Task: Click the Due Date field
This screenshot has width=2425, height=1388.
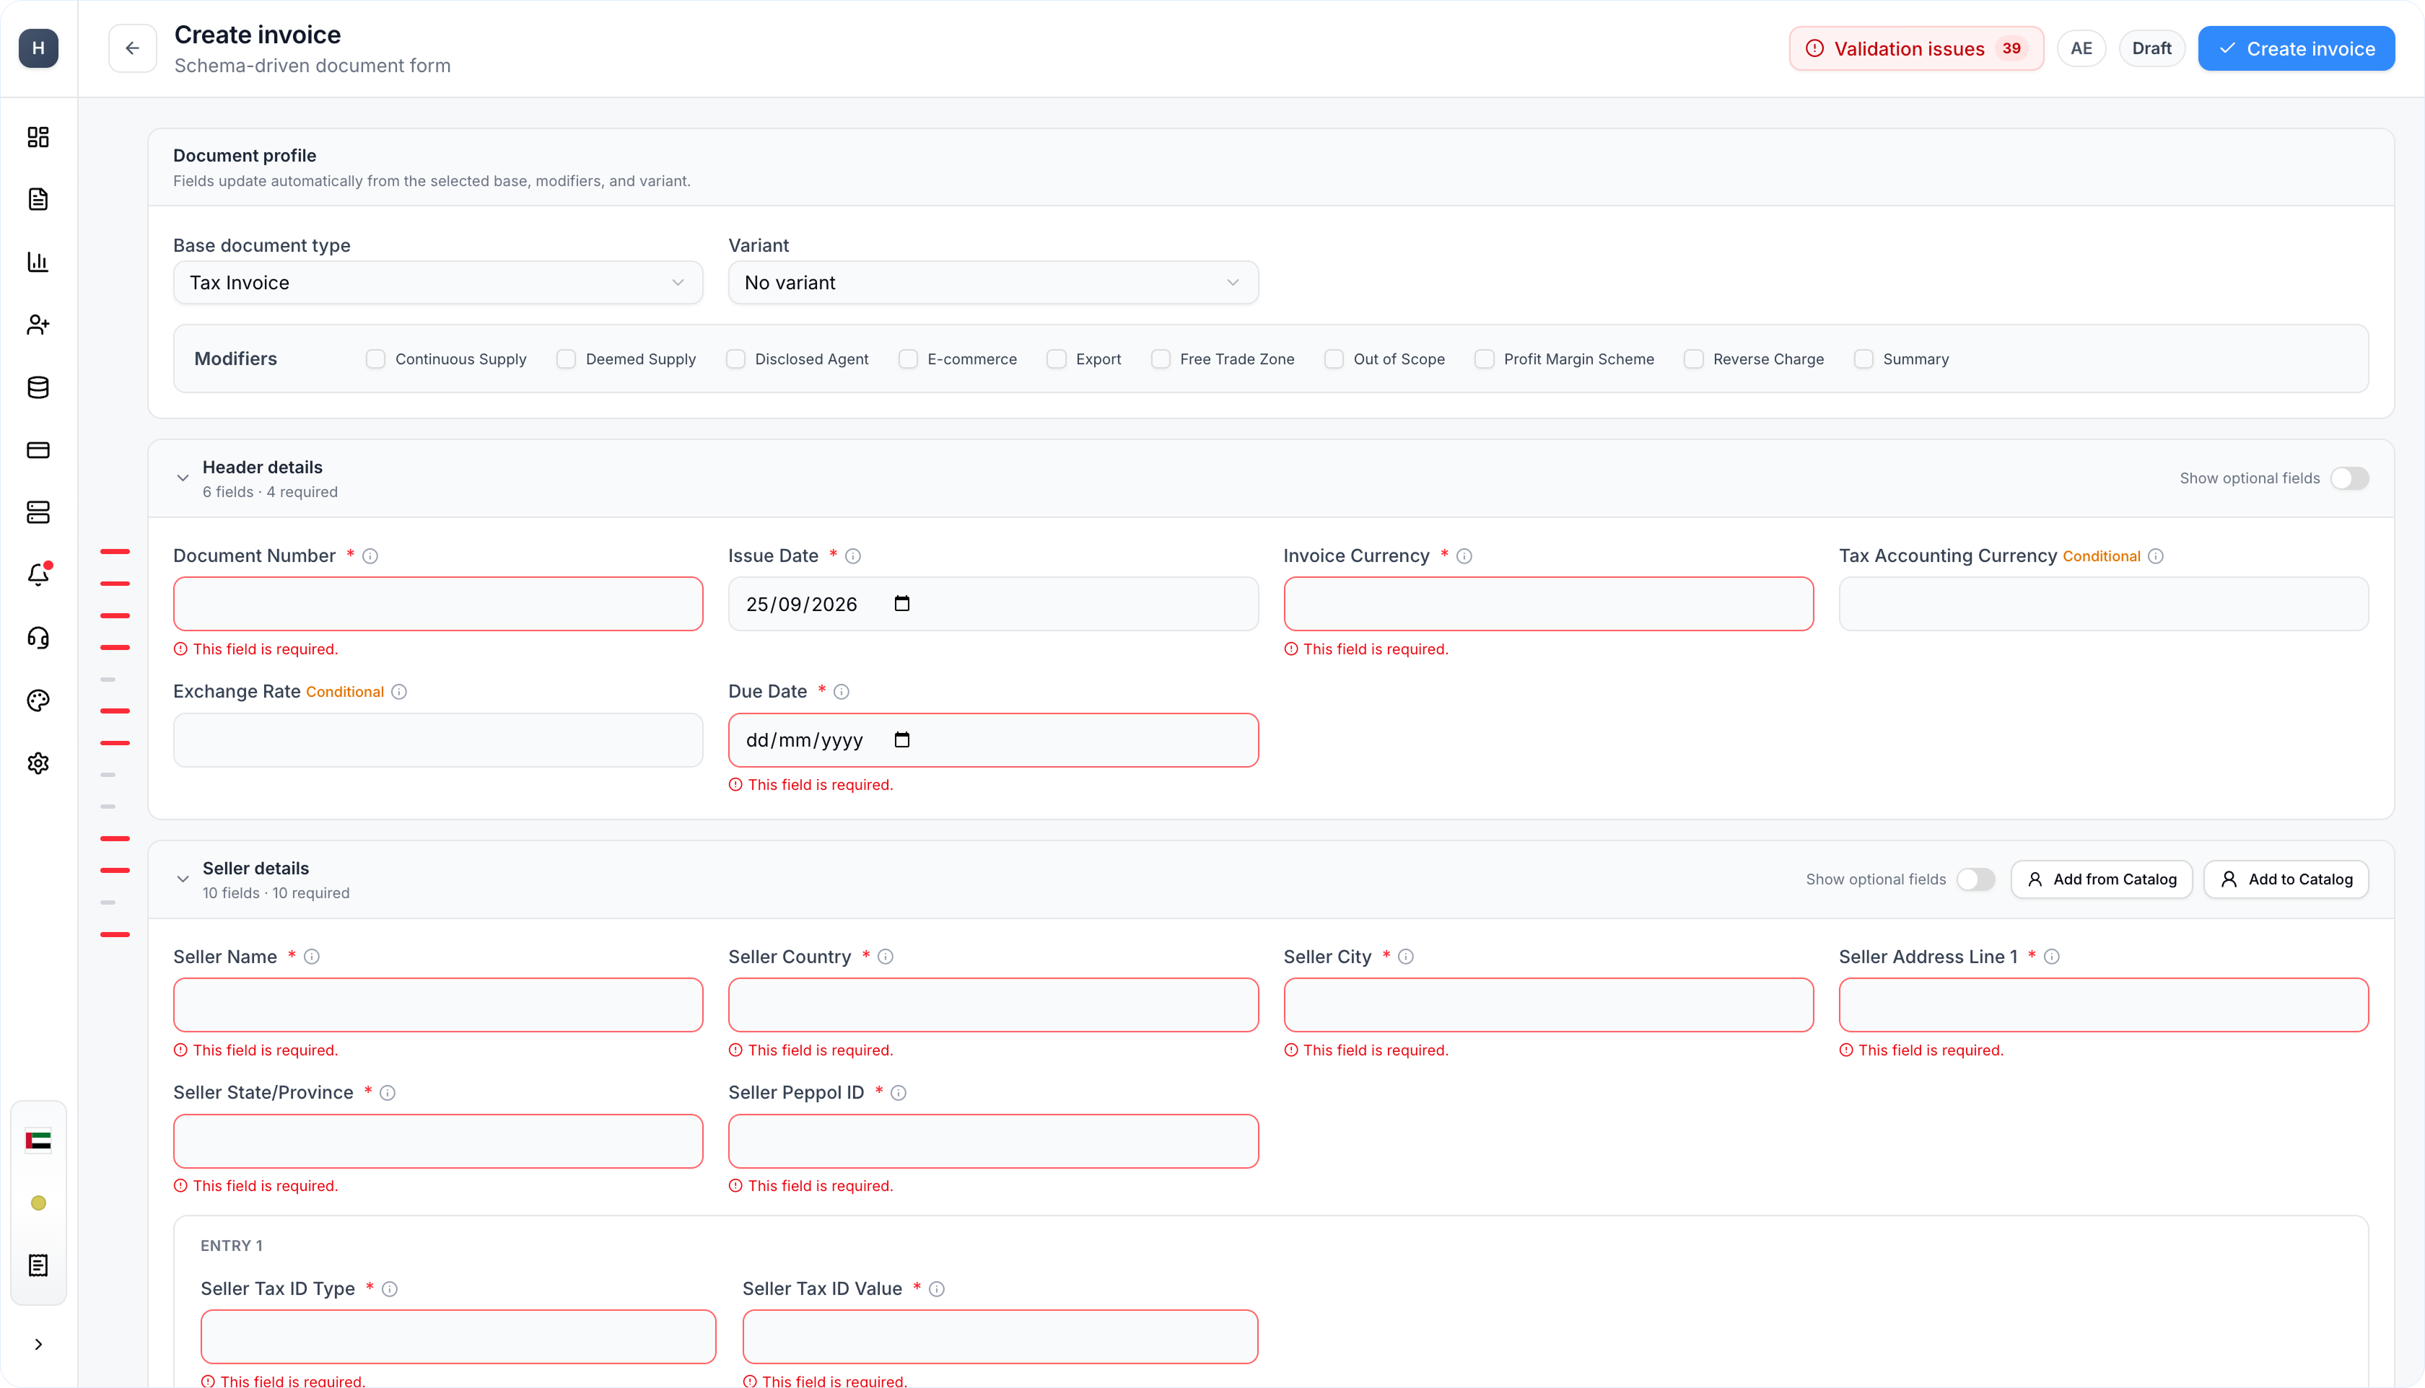Action: 992,739
